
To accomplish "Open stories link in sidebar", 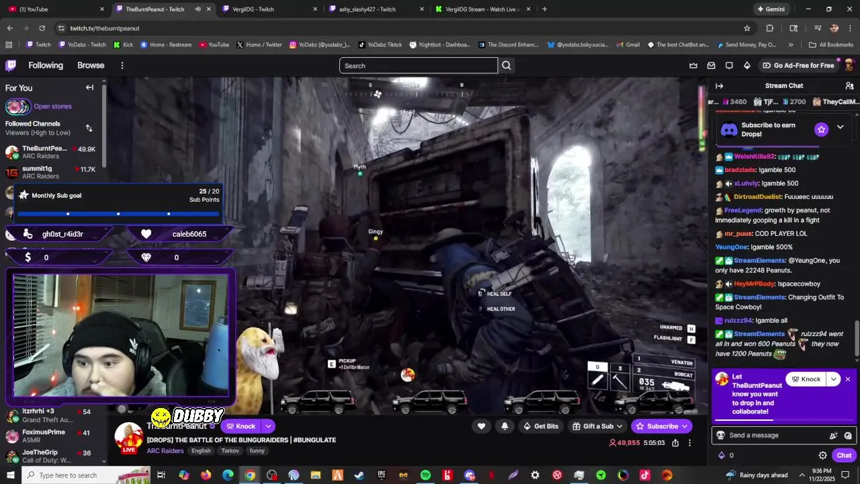I will coord(52,106).
